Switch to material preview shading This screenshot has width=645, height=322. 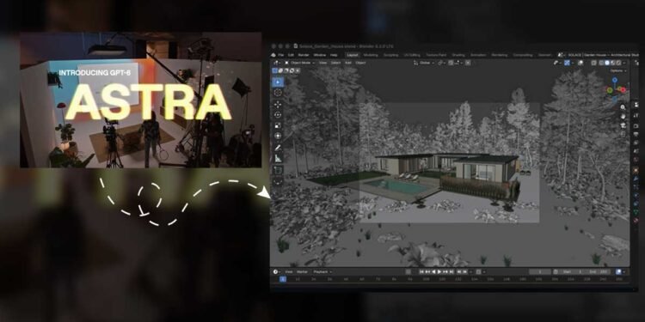(x=613, y=63)
